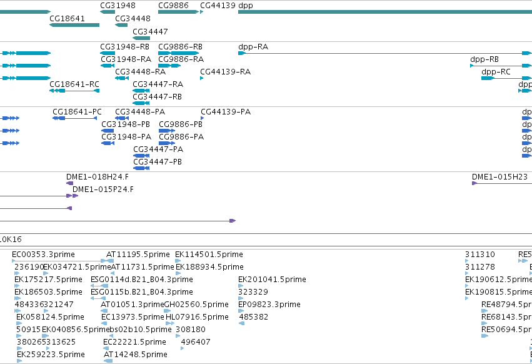
Task: Select EST GH02560.5prime
Action: click(x=196, y=305)
